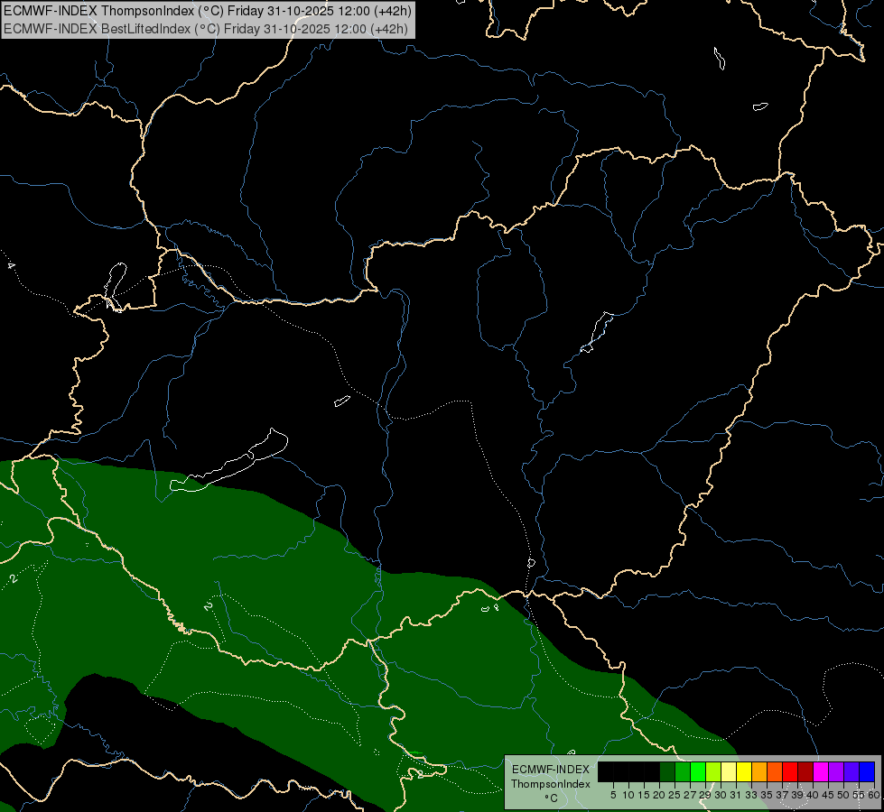Click the legend tick value 25
This screenshot has width=884, height=812.
675,795
